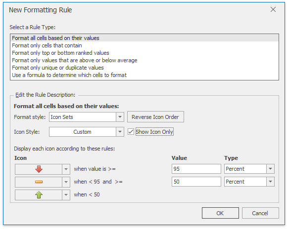Select 'Format only top or bottom ranked values'

point(144,53)
